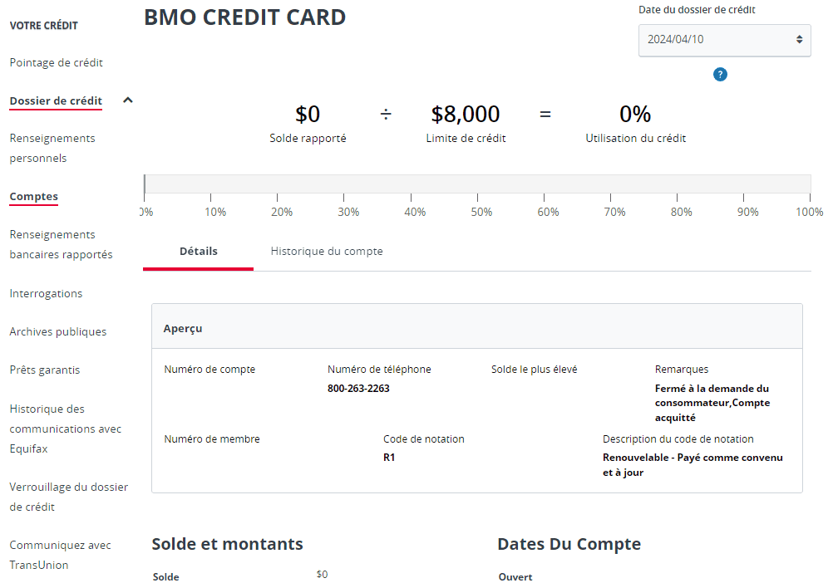Switch to the Historique du compte tab
833x583 pixels.
[x=326, y=250]
